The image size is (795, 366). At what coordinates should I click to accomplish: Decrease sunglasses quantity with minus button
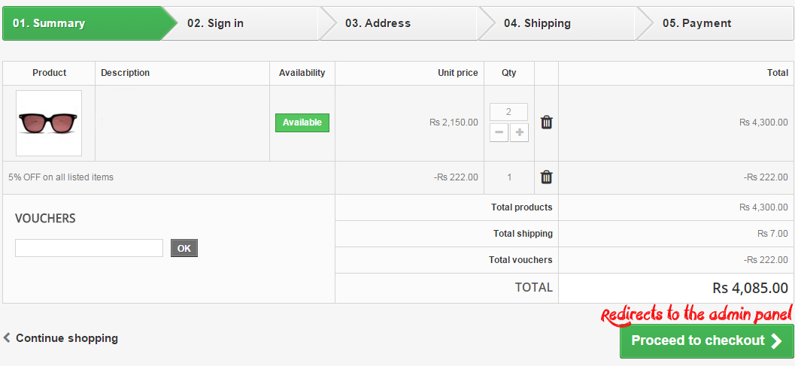click(x=499, y=132)
